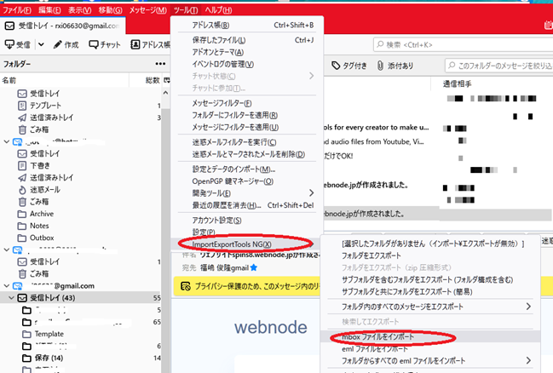
Task: Run 迷惑メールフィルターを実行
Action: [x=247, y=142]
